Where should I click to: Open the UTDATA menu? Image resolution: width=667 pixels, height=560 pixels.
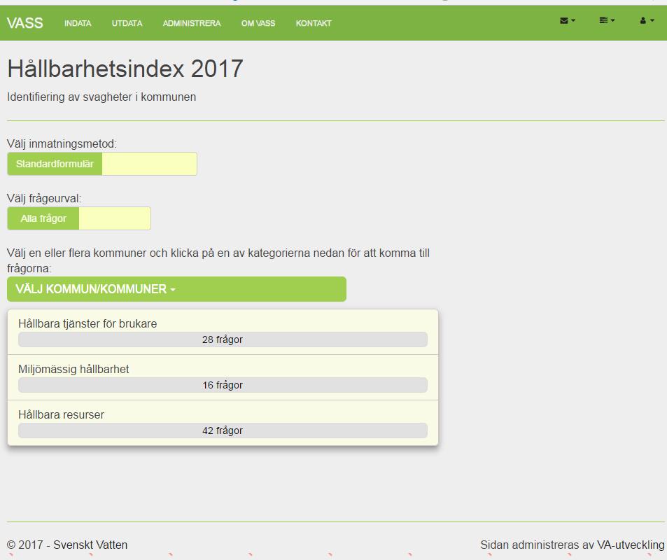click(127, 23)
